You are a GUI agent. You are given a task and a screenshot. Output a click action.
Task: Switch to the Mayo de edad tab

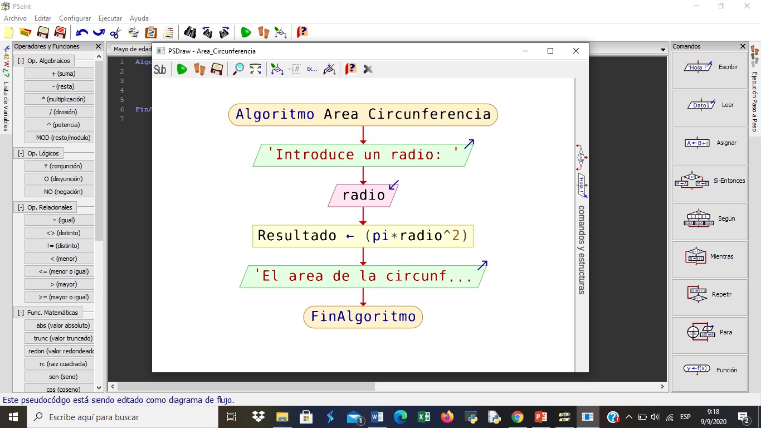(132, 49)
